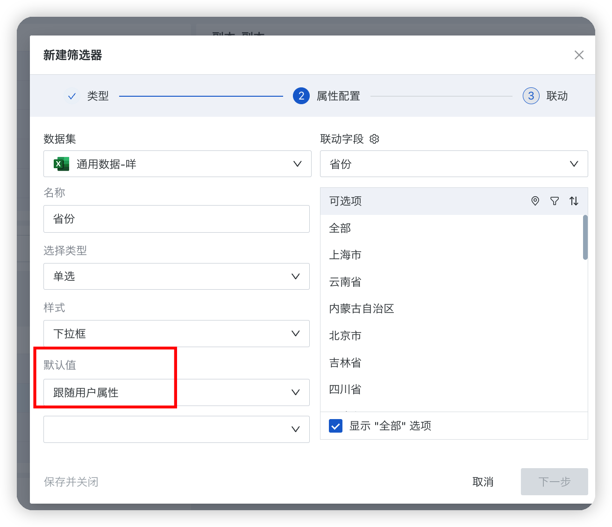
Task: Select the 属性配置 step
Action: [327, 96]
